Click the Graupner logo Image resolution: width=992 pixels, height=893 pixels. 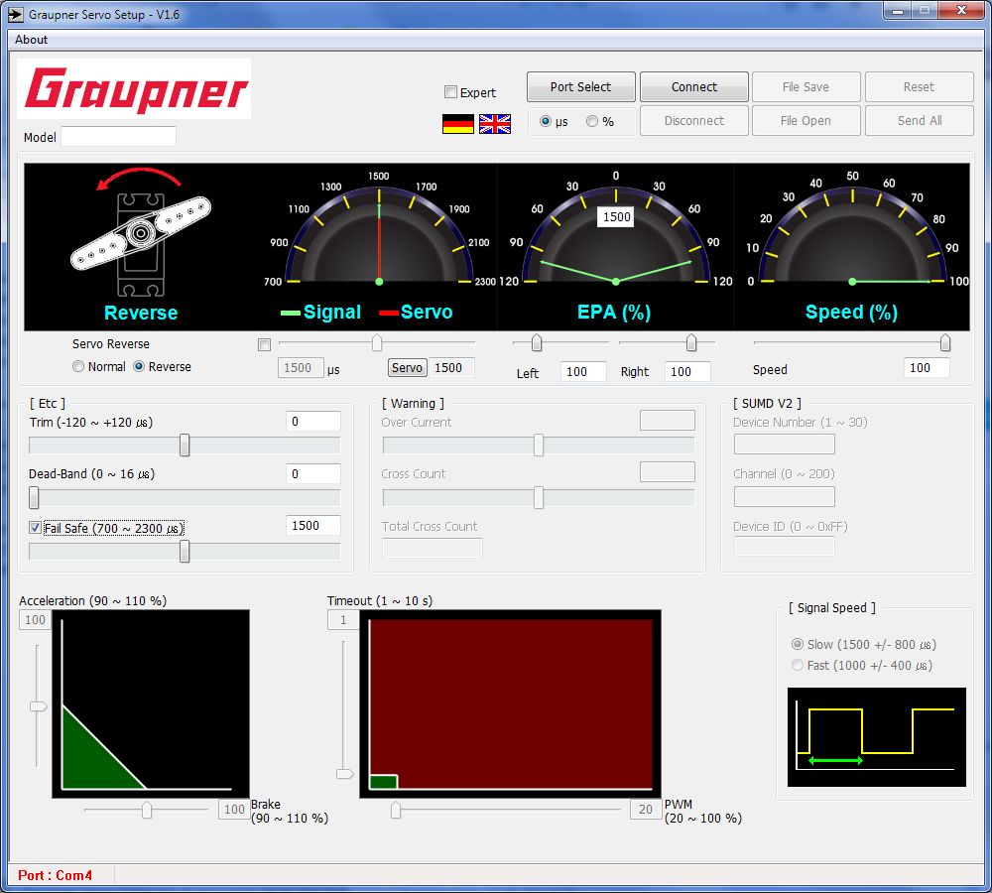(x=134, y=89)
